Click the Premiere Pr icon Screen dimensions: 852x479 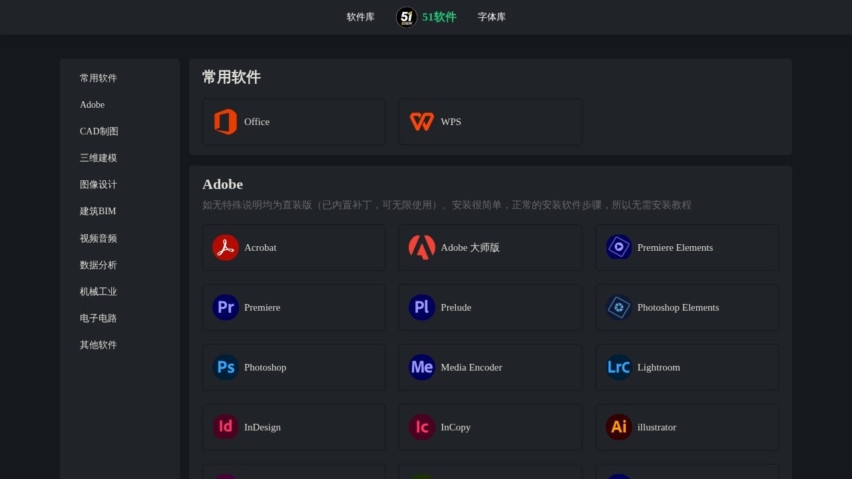[226, 307]
